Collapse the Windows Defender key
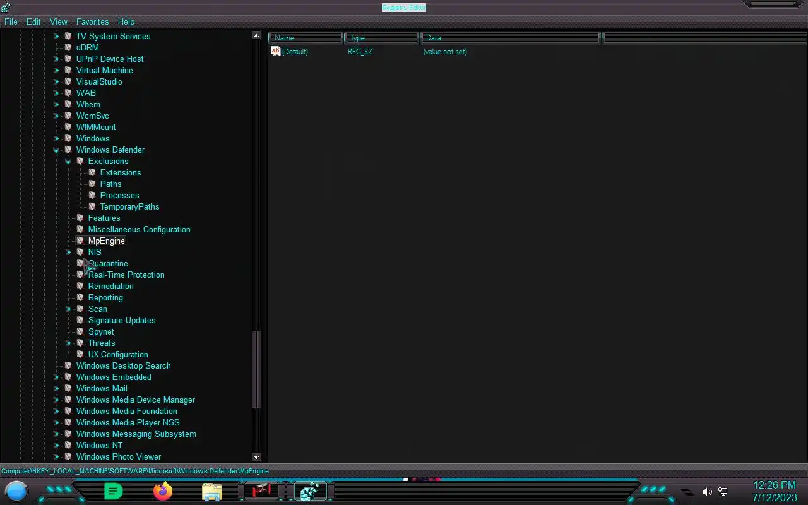The width and height of the screenshot is (808, 505). point(56,150)
